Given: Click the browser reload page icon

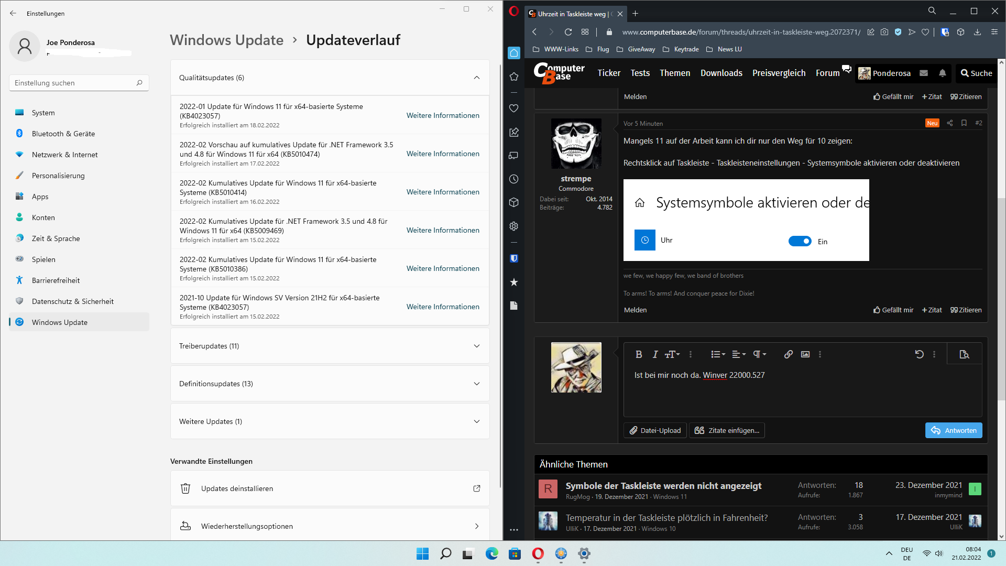Looking at the screenshot, I should (568, 32).
